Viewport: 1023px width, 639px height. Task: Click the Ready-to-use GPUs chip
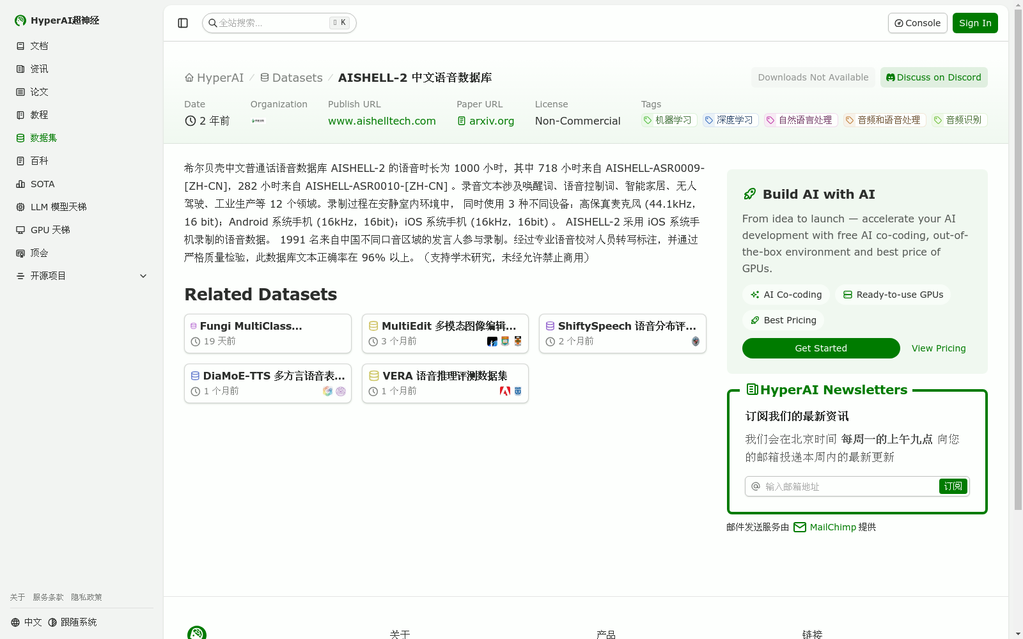pos(893,295)
